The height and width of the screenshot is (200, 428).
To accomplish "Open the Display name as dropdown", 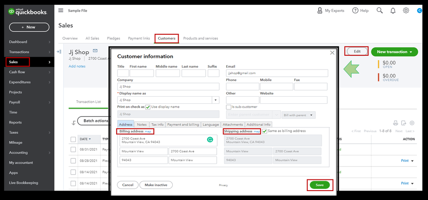I will [216, 100].
